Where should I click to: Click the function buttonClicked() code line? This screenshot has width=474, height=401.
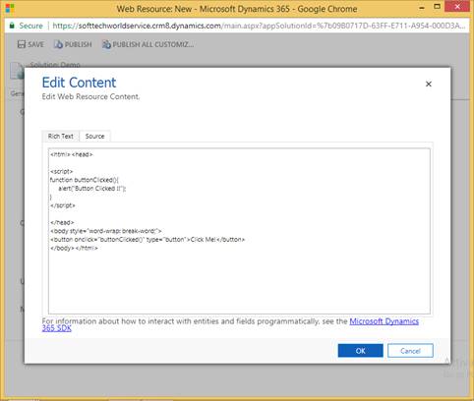85,180
